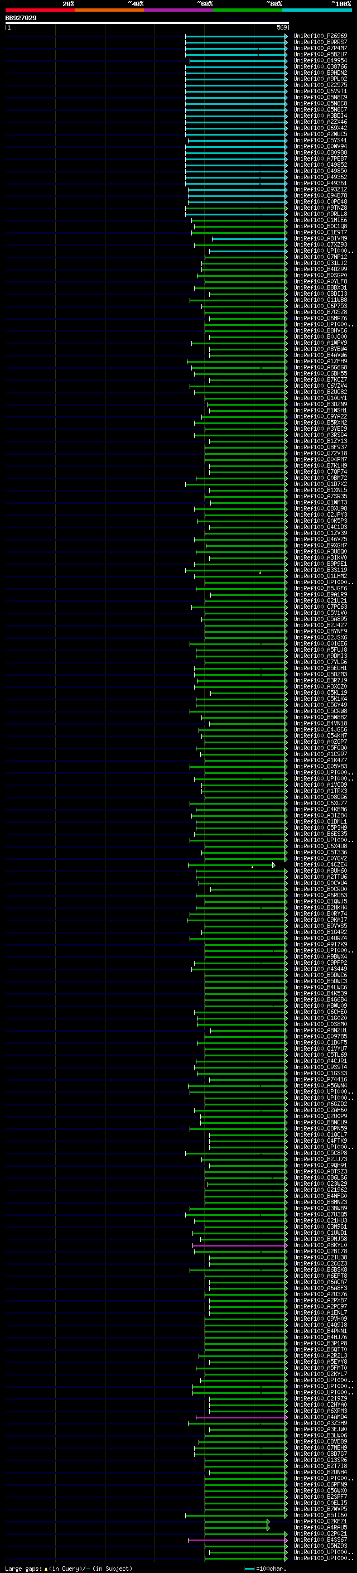The width and height of the screenshot is (357, 1573).
Task: Open hit UniRef100_Q5NZ93
Action: (320, 1546)
